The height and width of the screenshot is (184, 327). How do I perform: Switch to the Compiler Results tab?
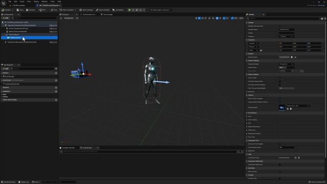67,148
